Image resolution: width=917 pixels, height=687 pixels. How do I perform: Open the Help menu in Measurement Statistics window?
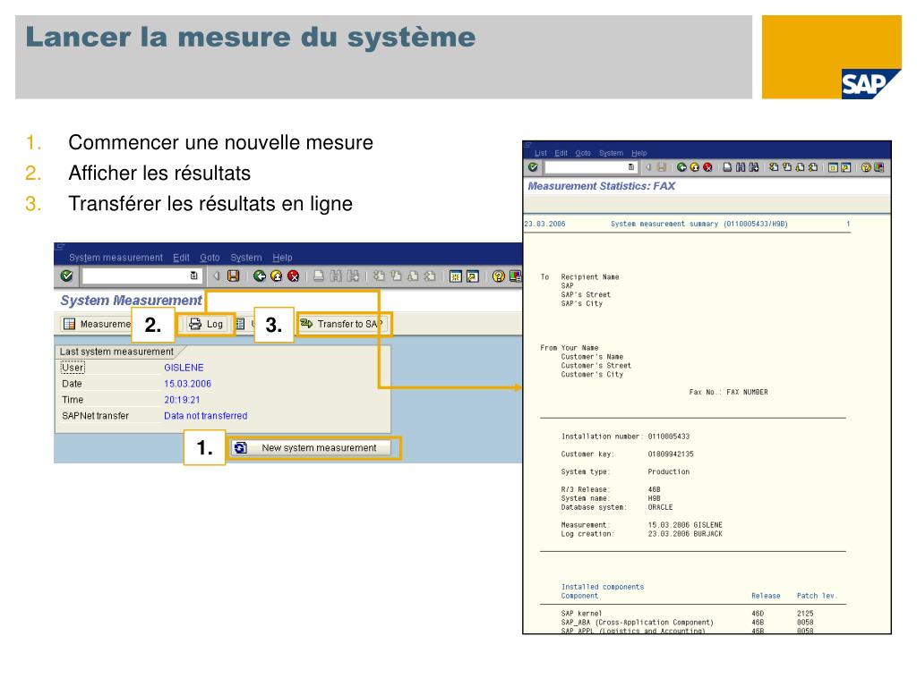pyautogui.click(x=639, y=153)
